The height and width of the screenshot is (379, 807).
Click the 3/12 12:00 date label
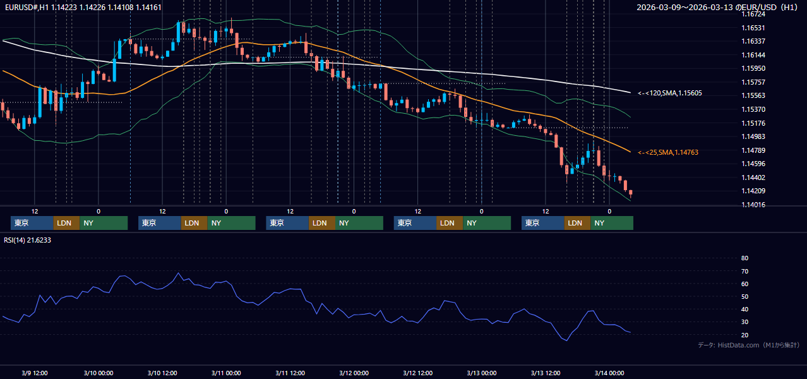pos(417,373)
